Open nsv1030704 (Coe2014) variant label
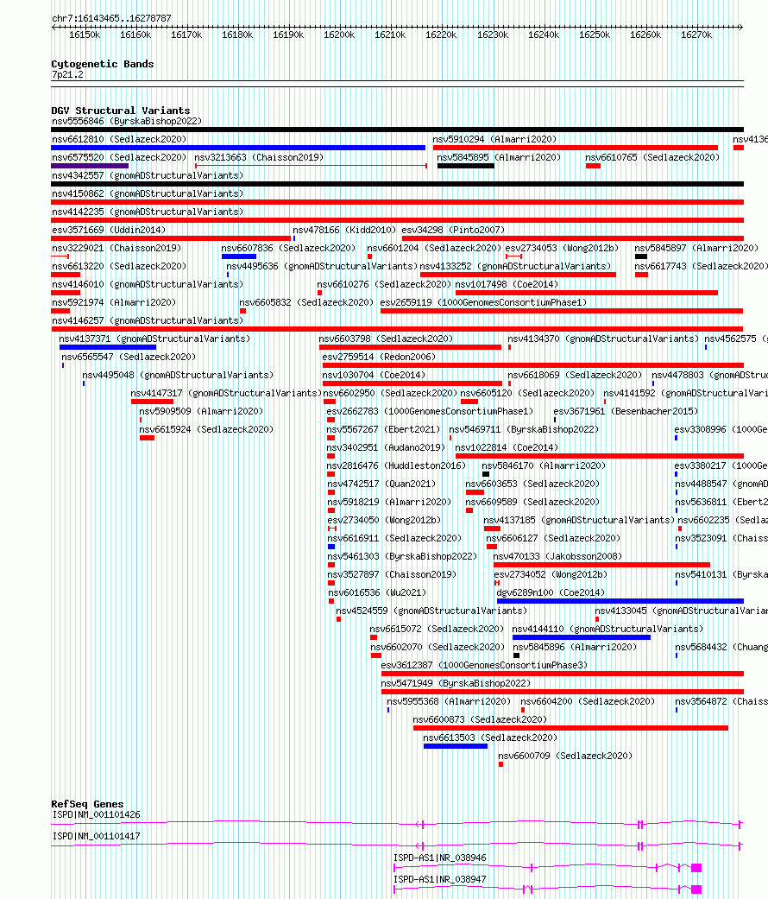Viewport: 768px width, 899px height. click(374, 375)
